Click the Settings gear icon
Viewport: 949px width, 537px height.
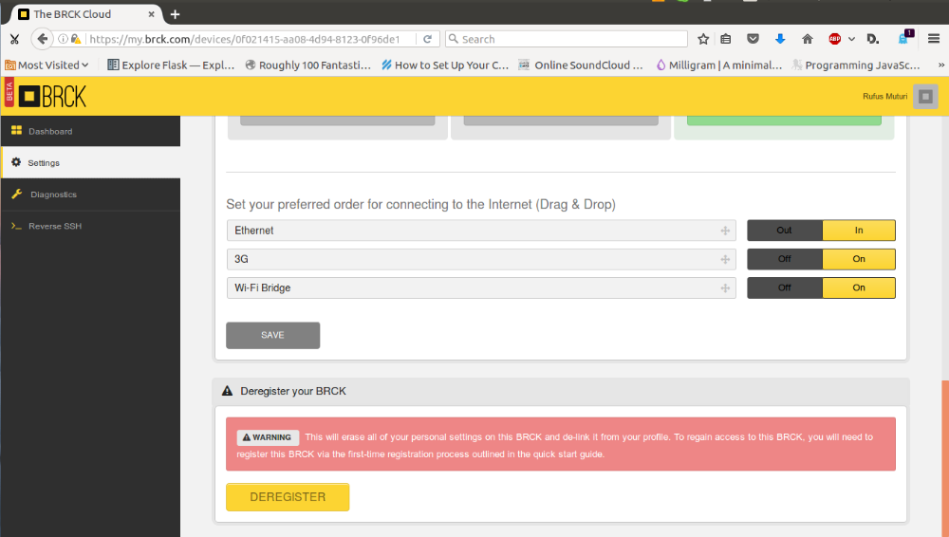(16, 162)
